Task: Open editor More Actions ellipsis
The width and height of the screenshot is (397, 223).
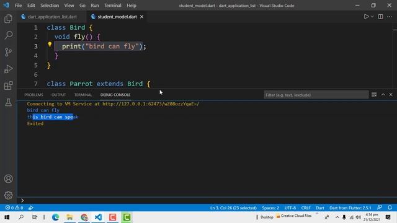Action: (x=390, y=17)
